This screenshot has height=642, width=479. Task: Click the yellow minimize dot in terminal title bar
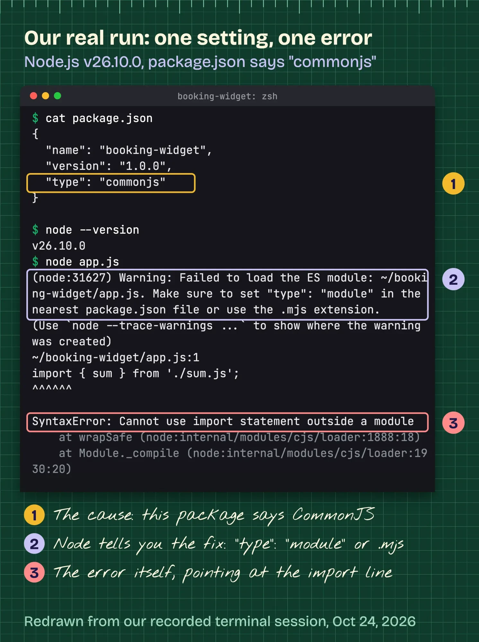(46, 96)
